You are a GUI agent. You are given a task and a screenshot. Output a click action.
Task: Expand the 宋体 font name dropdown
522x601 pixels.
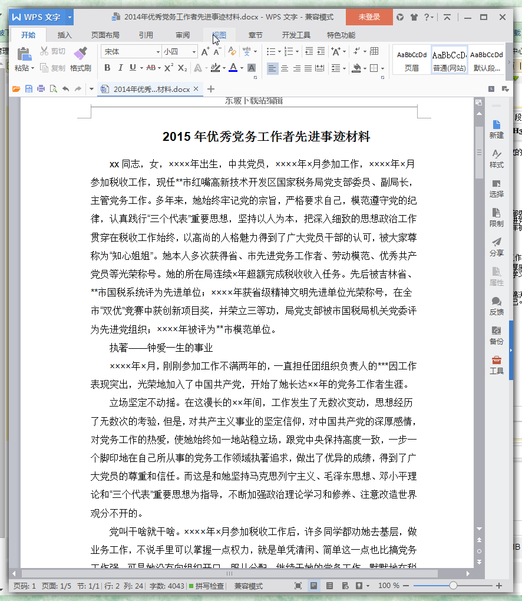point(157,52)
